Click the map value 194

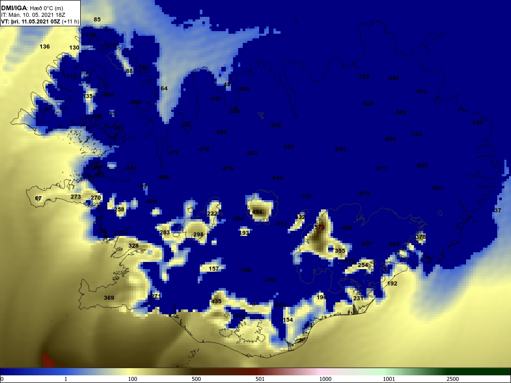coord(321,297)
